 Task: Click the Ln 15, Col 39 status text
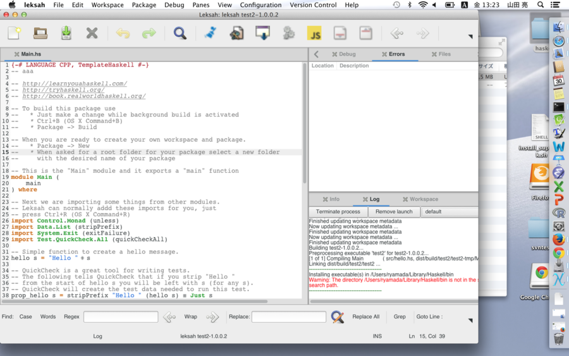point(427,336)
